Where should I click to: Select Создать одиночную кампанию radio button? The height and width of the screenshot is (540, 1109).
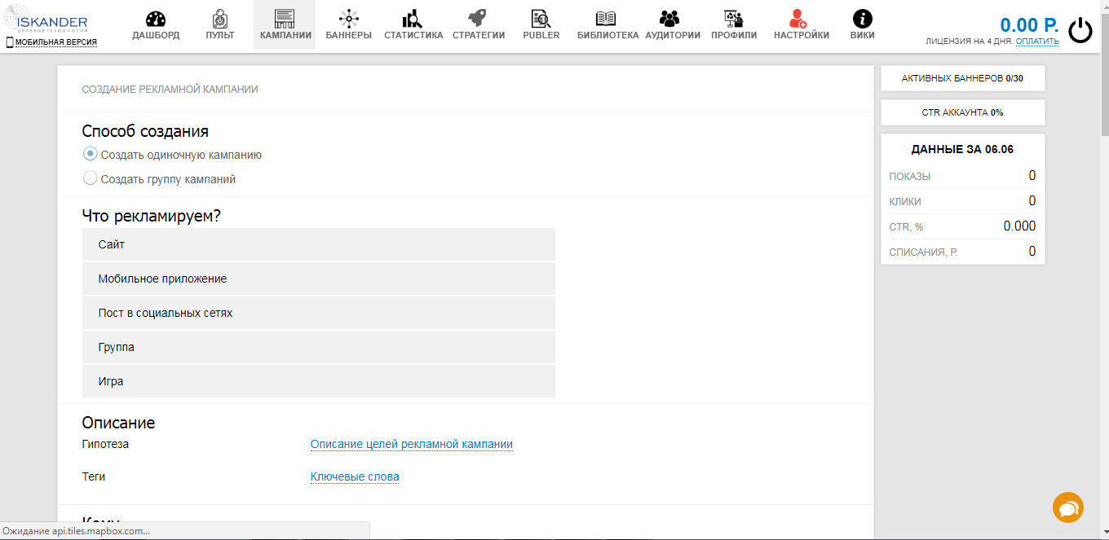91,154
